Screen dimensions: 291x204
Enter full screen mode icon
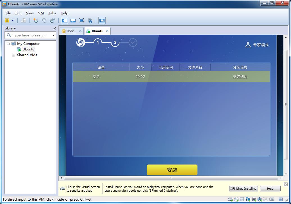click(x=81, y=20)
